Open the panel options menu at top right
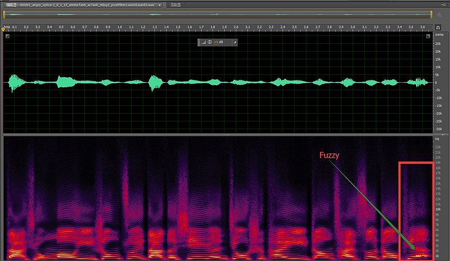Screen dimensions: 450x261 coord(444,4)
